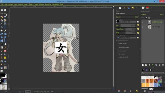This screenshot has width=165, height=93.
Task: Select the Zoom magnifier tool
Action: [5, 24]
